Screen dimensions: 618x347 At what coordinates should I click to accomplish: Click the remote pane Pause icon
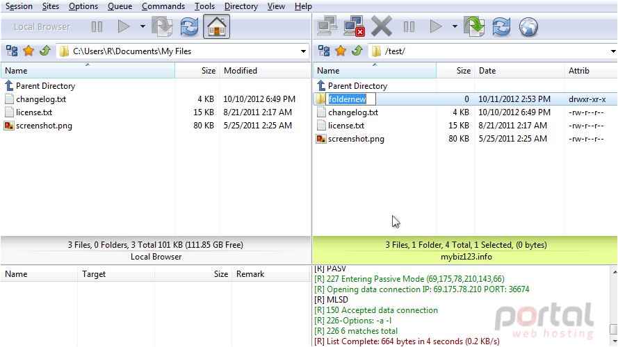pyautogui.click(x=409, y=27)
